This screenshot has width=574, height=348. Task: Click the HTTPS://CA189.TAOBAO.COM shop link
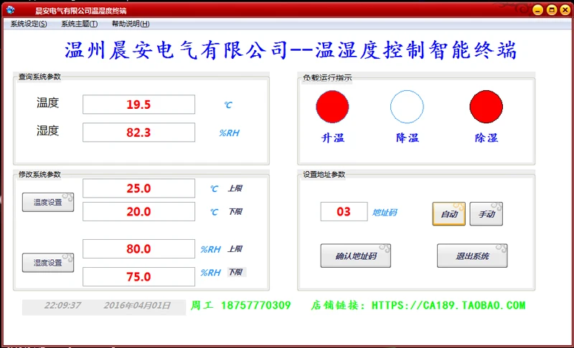tap(448, 305)
